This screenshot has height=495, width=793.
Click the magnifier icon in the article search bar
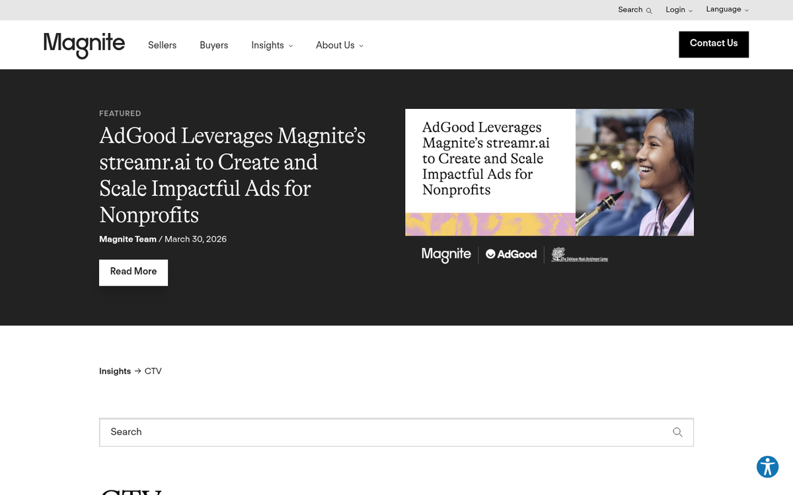tap(677, 432)
